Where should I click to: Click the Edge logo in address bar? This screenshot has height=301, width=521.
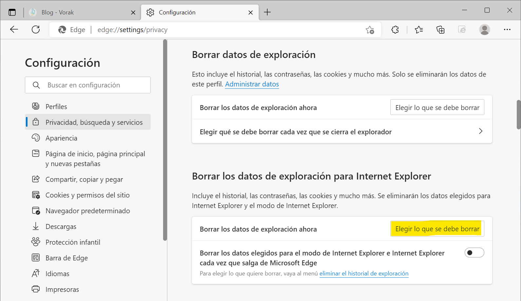62,30
